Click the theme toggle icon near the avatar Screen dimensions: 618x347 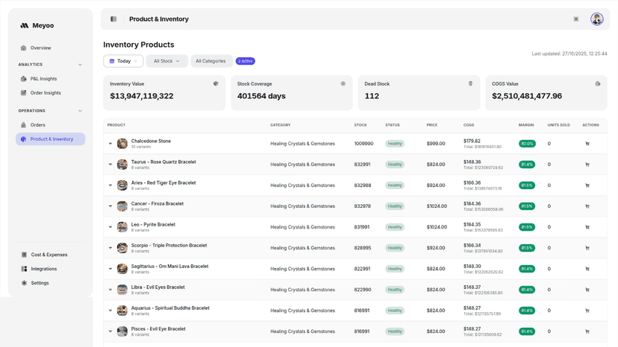pyautogui.click(x=575, y=19)
